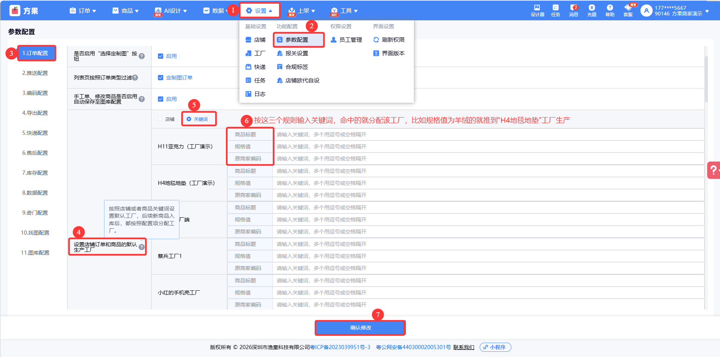Focus 规格值 keyword field for H4地毯地垫
The height and width of the screenshot is (357, 720).
tap(489, 183)
